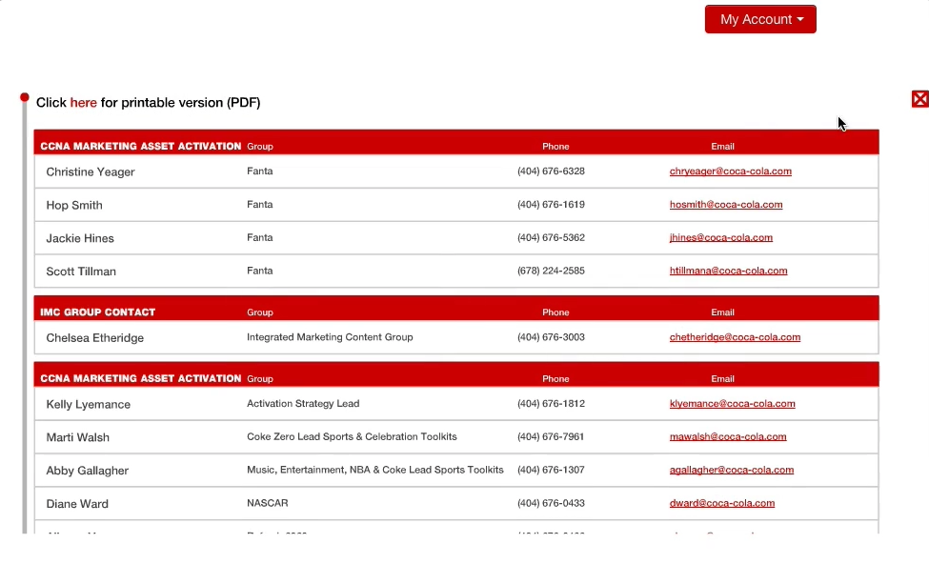Email hosmith@coca-cola.com

726,204
